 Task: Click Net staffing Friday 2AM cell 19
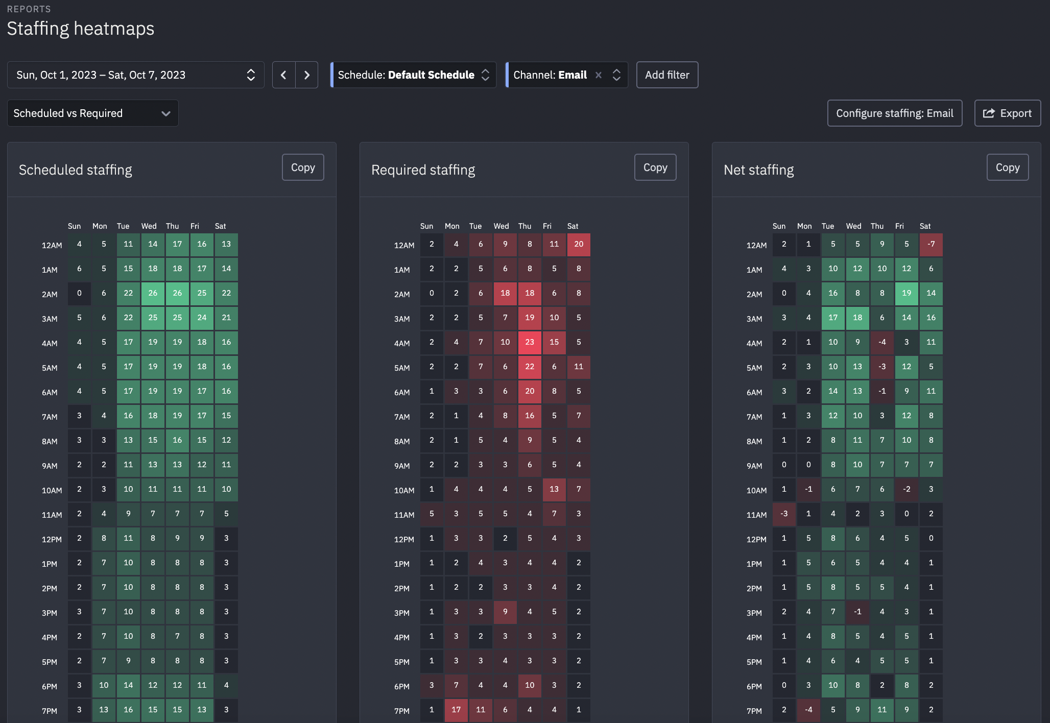coord(906,293)
